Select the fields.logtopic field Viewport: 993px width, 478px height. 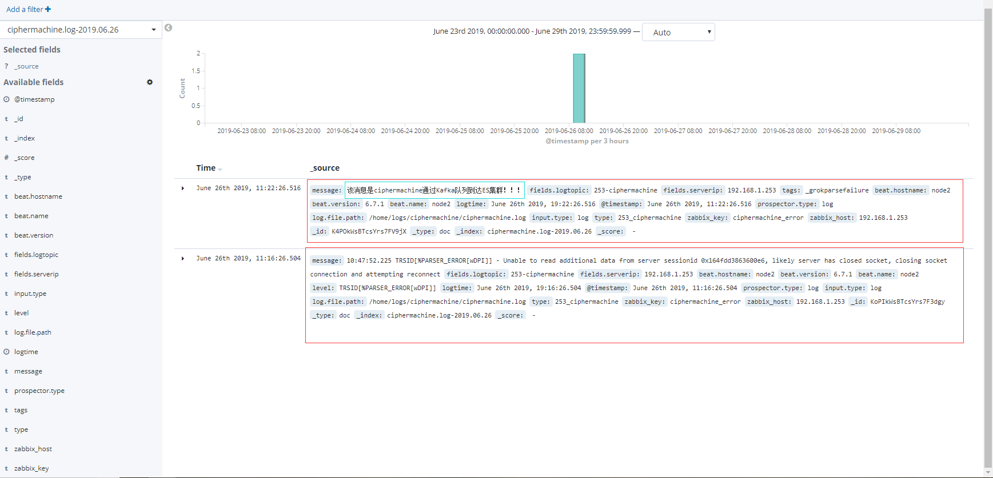pos(36,255)
